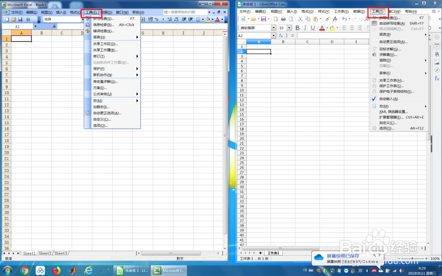
Task: Open the Gallery image icon in Calc sidebar
Action: click(x=437, y=62)
